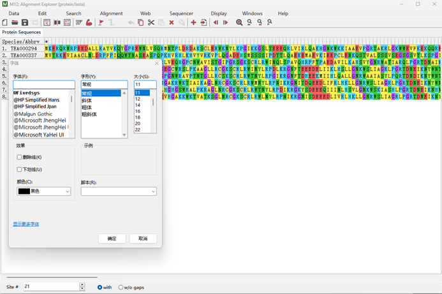Open the Data menu
The width and height of the screenshot is (442, 294).
[x=14, y=13]
